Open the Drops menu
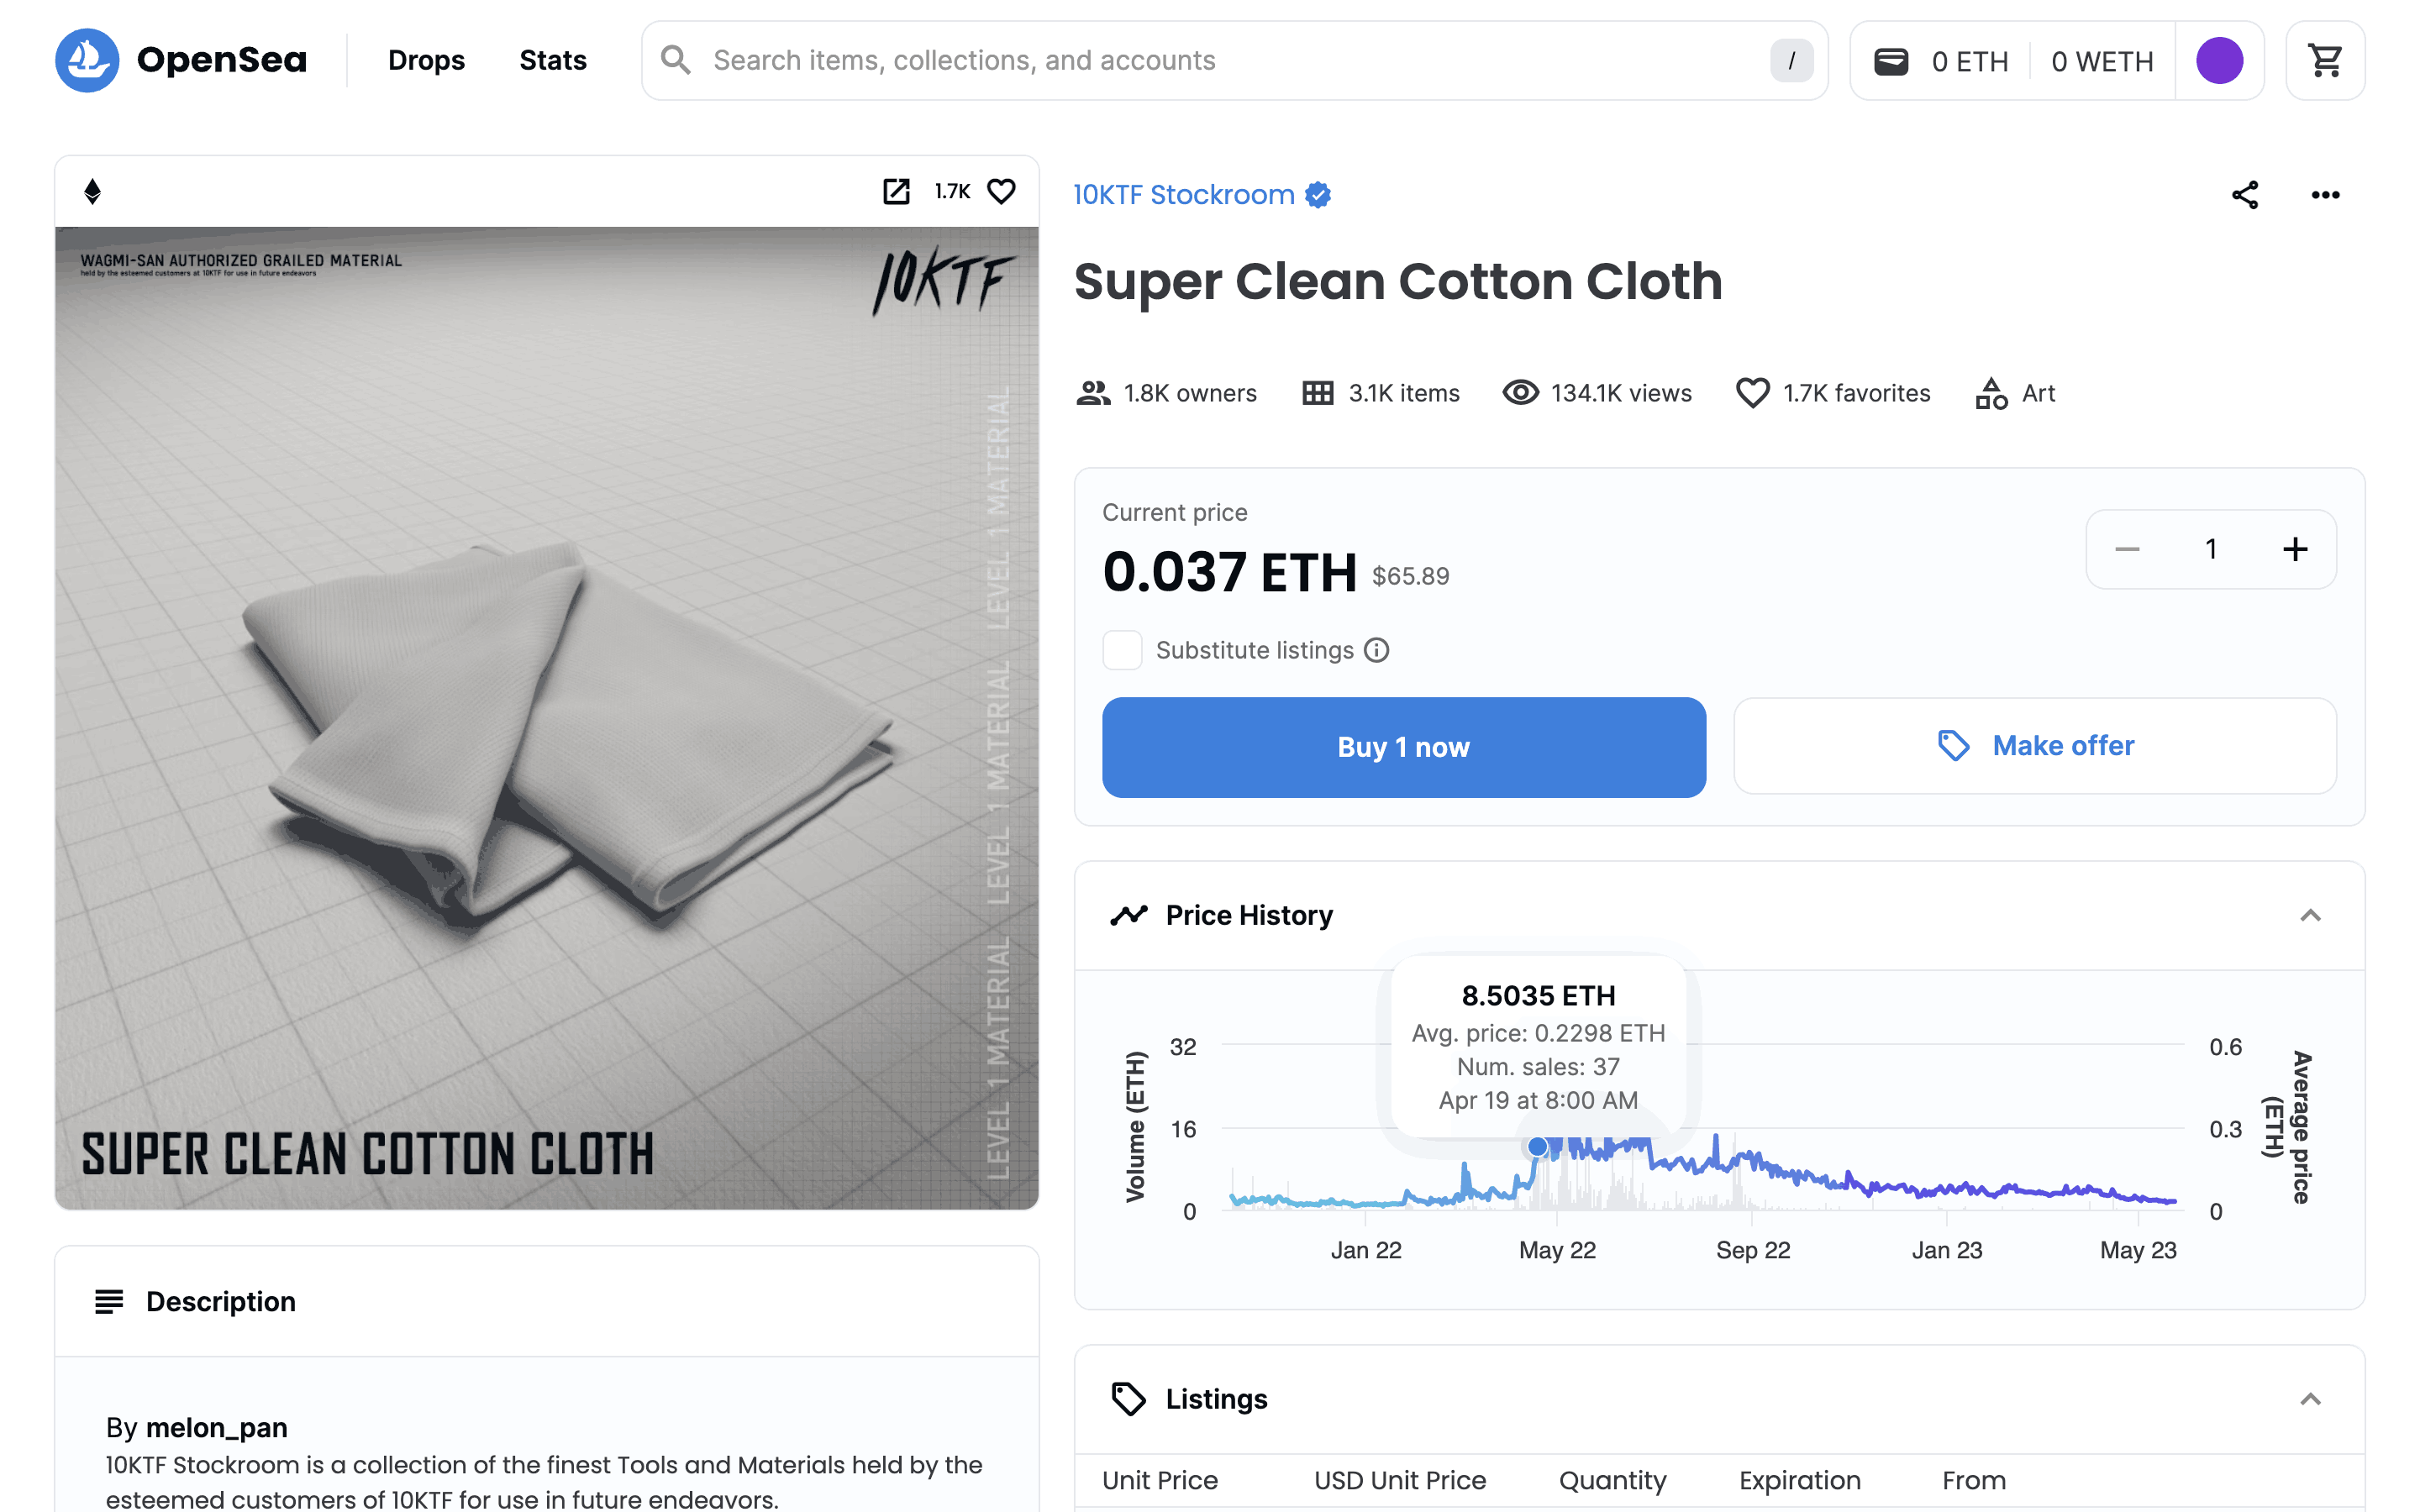This screenshot has height=1512, width=2420. (426, 60)
